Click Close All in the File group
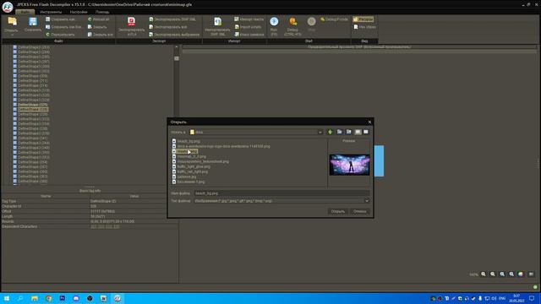The image size is (541, 304). coord(100,35)
